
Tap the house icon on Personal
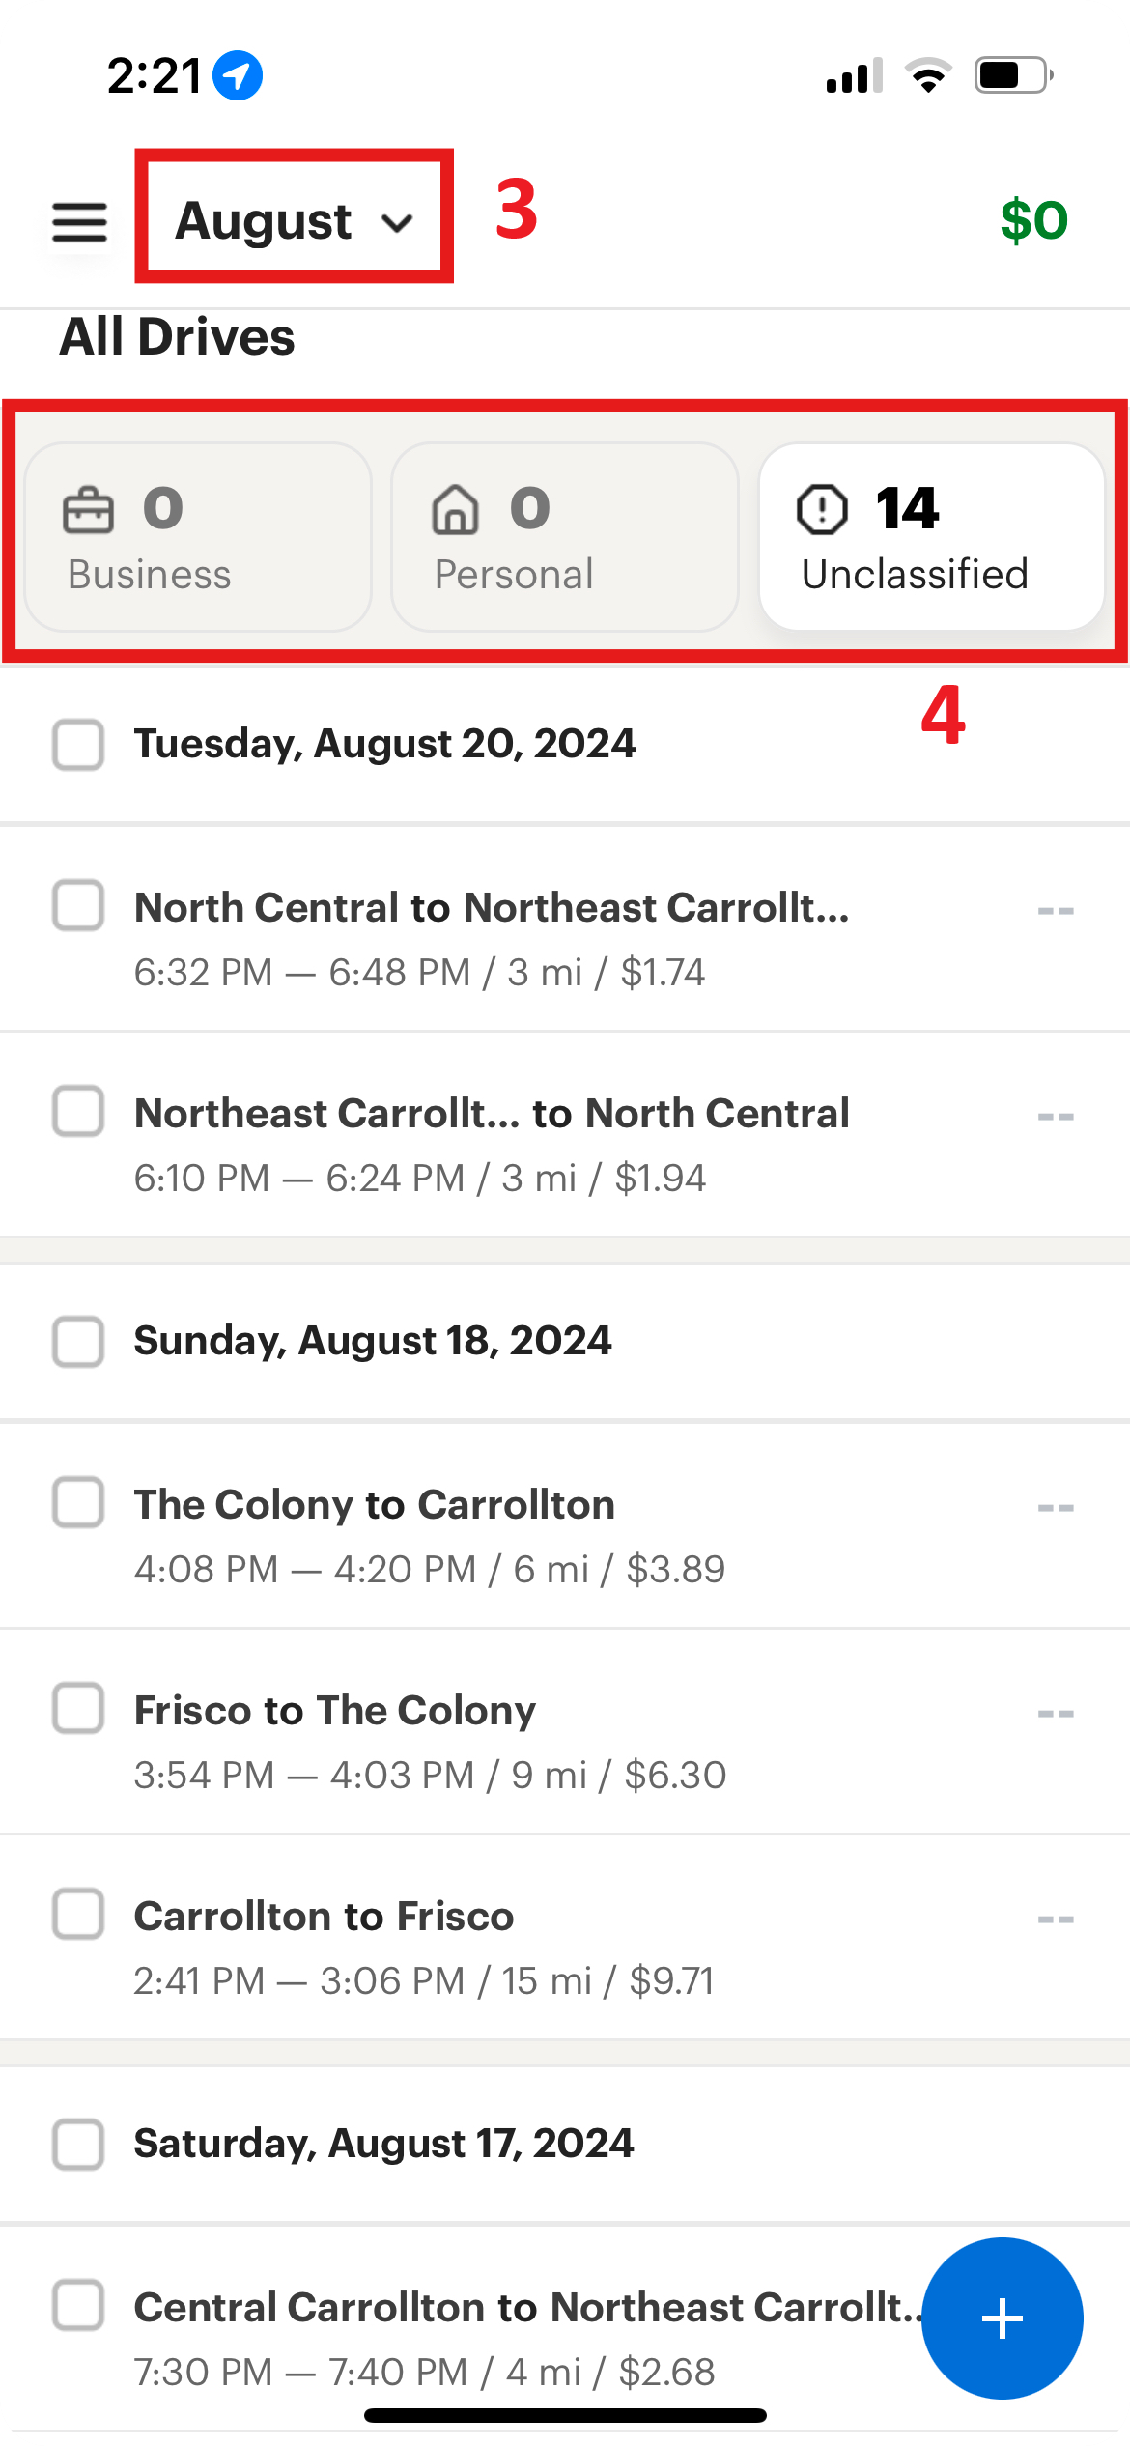click(455, 510)
